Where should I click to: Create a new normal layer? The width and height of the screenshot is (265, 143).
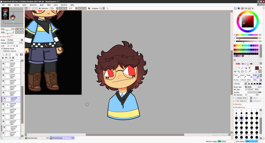pyautogui.click(x=3, y=55)
